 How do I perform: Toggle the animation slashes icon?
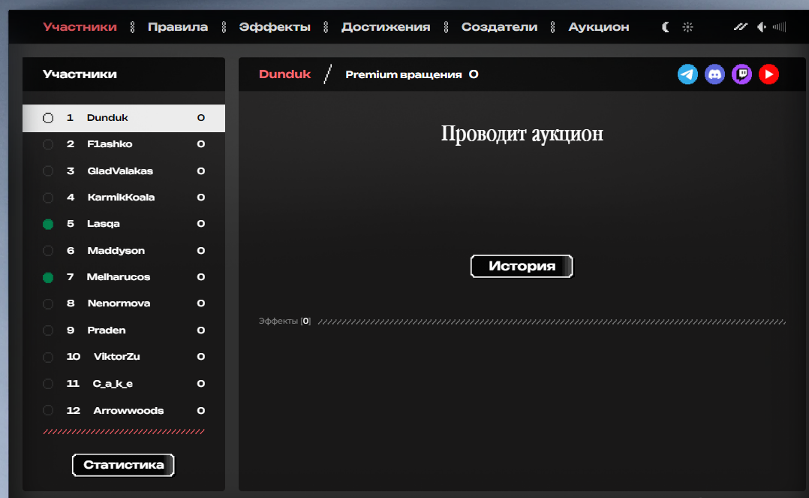point(741,27)
